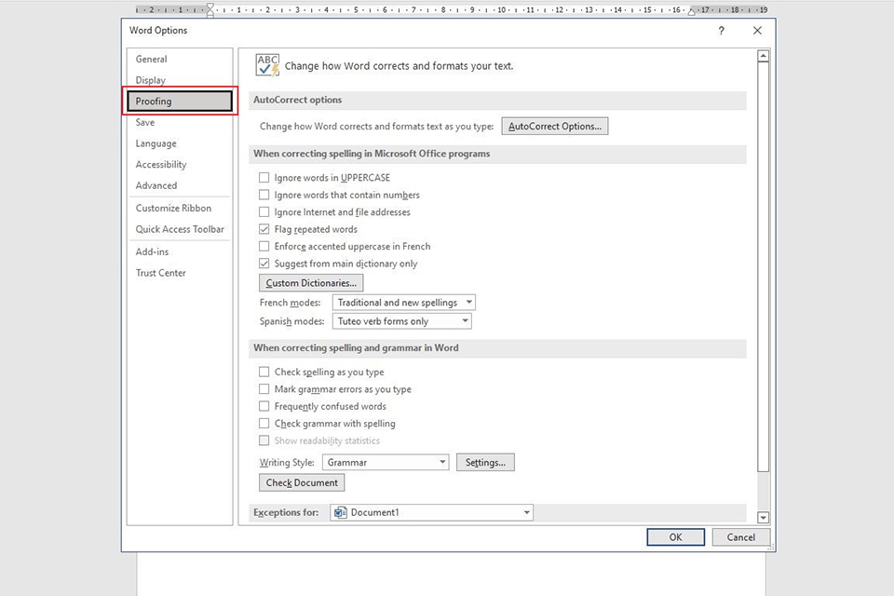Uncheck Flag repeated words
Image resolution: width=894 pixels, height=596 pixels.
pos(264,229)
